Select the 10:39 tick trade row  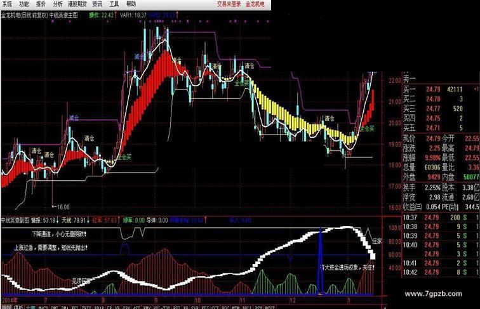441,236
